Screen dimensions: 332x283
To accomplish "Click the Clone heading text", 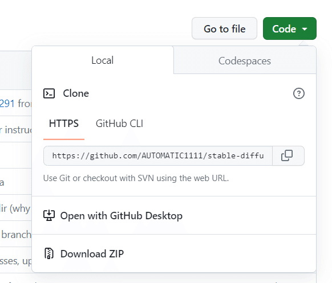I will point(76,93).
